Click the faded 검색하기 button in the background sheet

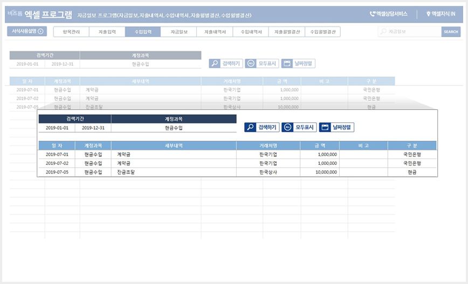[226, 64]
